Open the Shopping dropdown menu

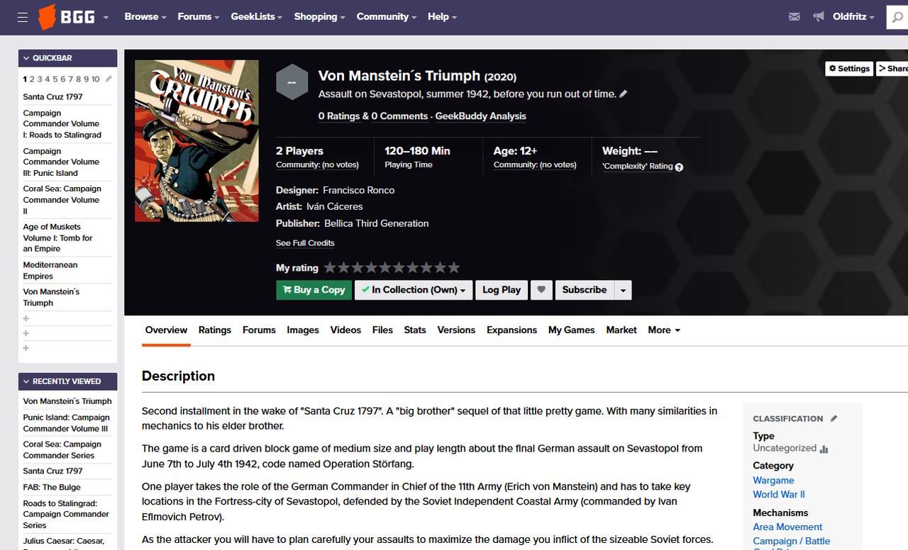(320, 17)
